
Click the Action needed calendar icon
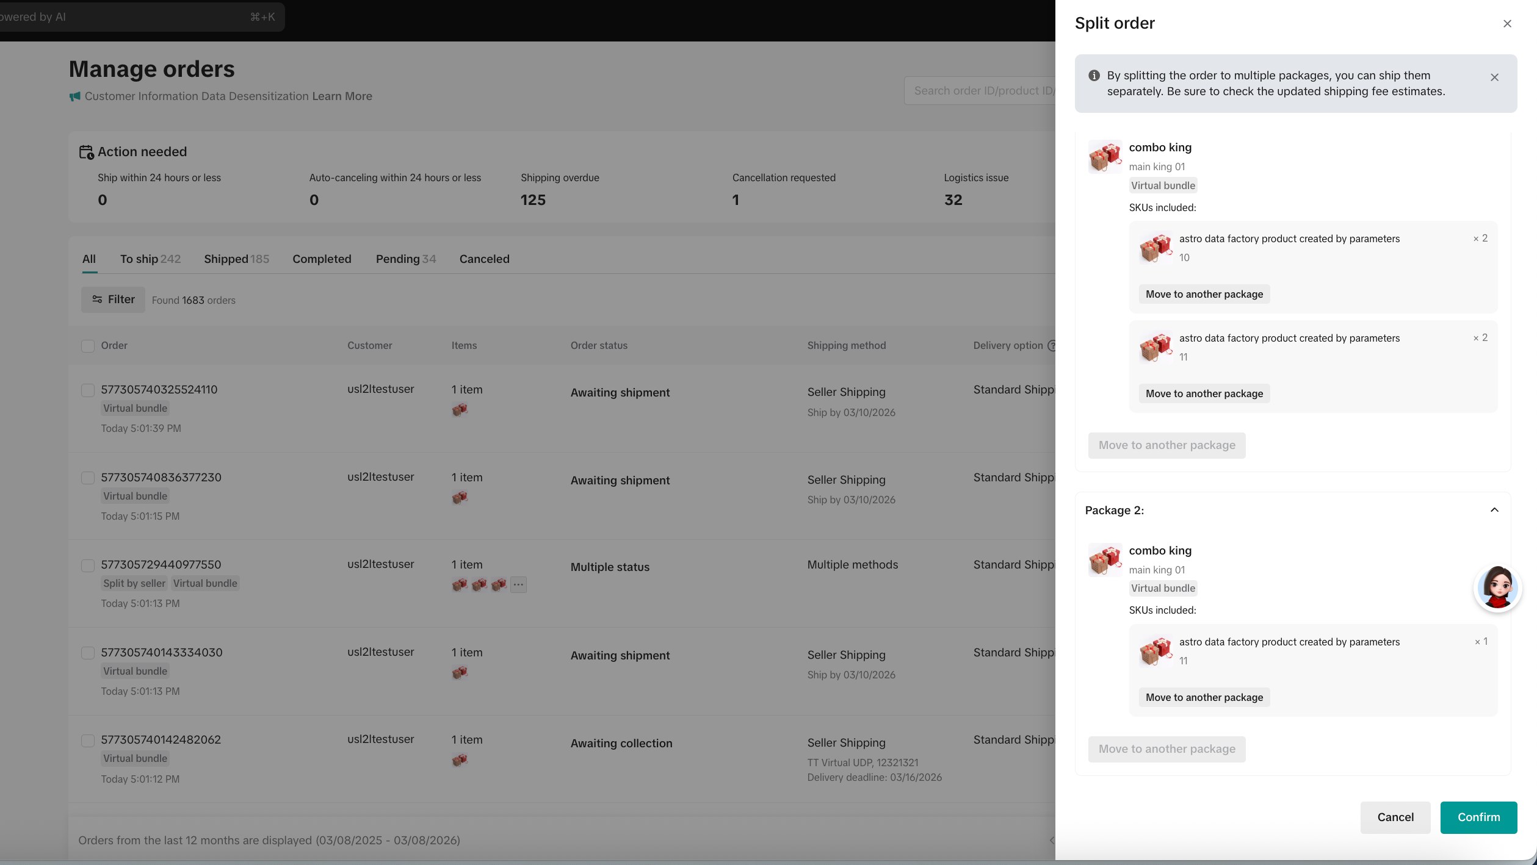pos(86,152)
